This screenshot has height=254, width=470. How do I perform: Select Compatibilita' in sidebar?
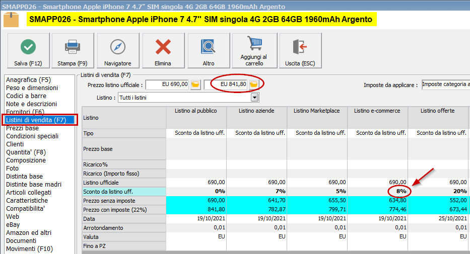pyautogui.click(x=26, y=209)
